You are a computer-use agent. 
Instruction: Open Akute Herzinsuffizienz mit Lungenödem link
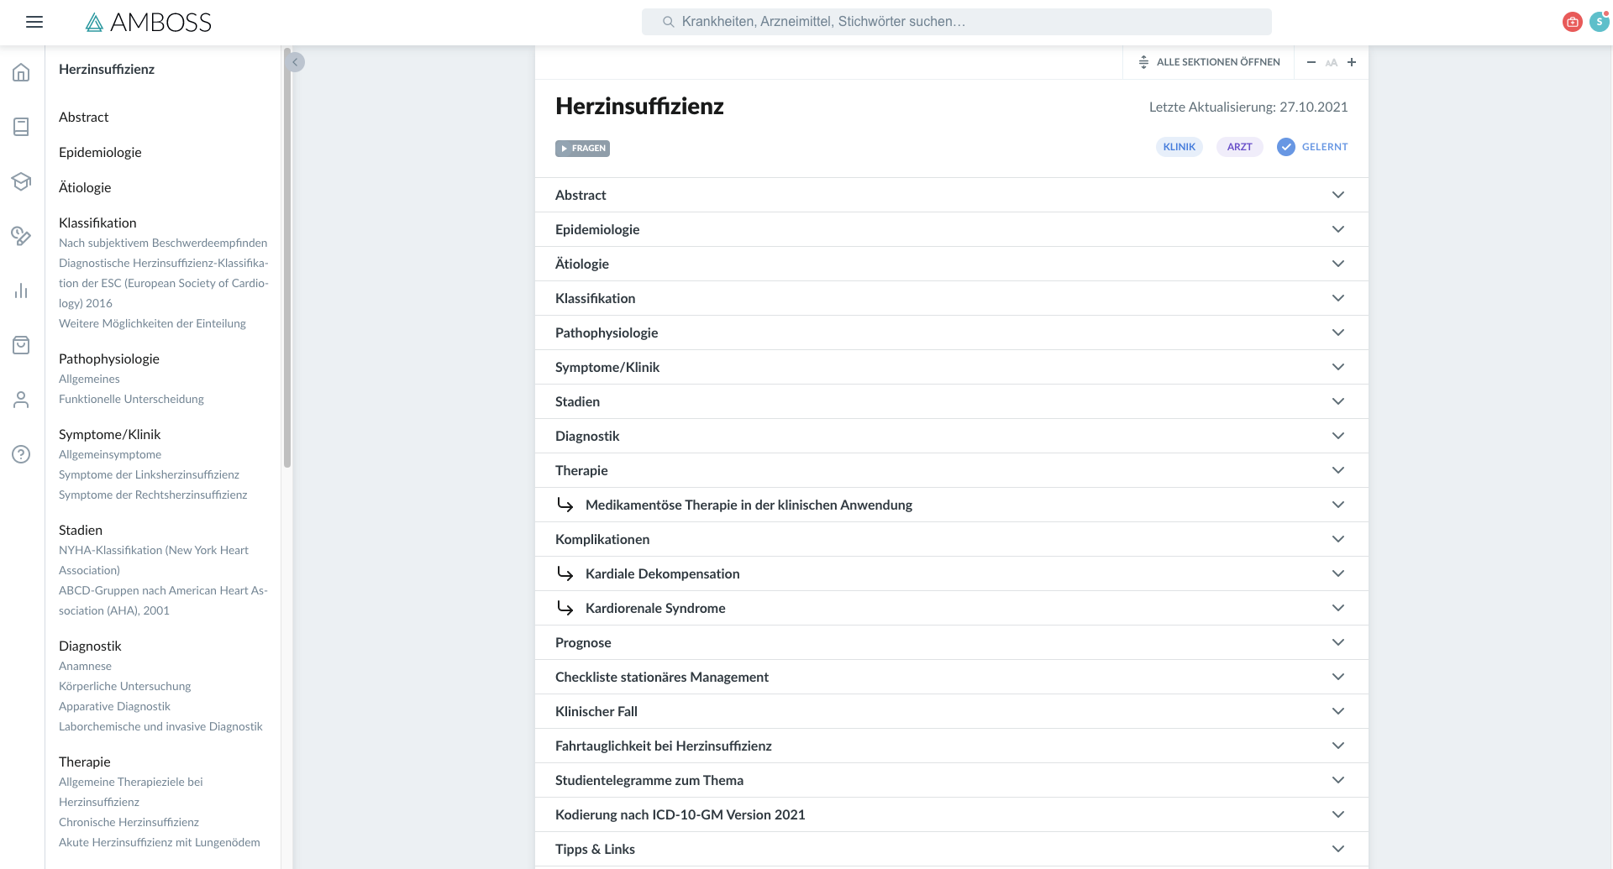tap(160, 842)
